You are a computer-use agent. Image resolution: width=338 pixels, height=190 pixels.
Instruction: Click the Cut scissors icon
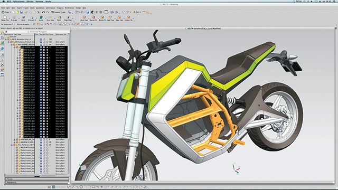tap(39, 12)
